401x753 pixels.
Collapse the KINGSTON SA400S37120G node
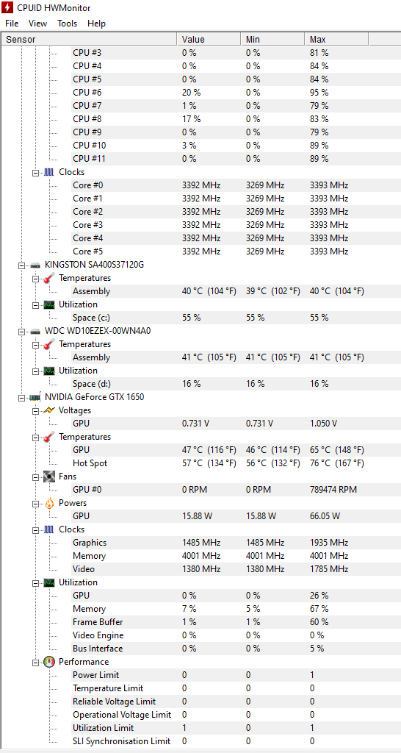click(x=21, y=265)
